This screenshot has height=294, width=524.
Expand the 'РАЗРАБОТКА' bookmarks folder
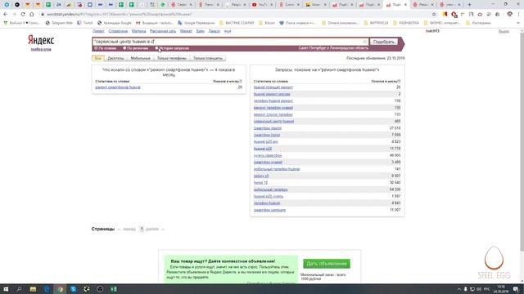[406, 23]
